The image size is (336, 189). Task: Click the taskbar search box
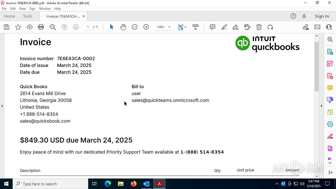50,184
